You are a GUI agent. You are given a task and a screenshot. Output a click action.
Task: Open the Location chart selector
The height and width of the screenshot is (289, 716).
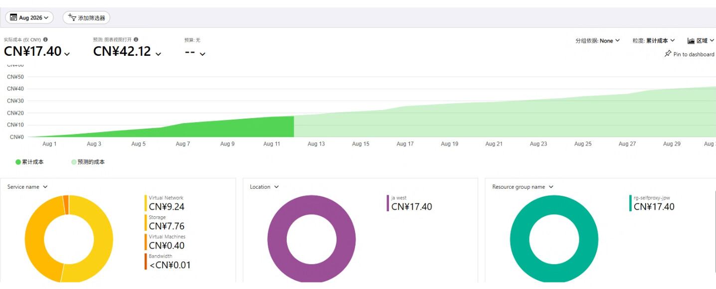click(264, 187)
